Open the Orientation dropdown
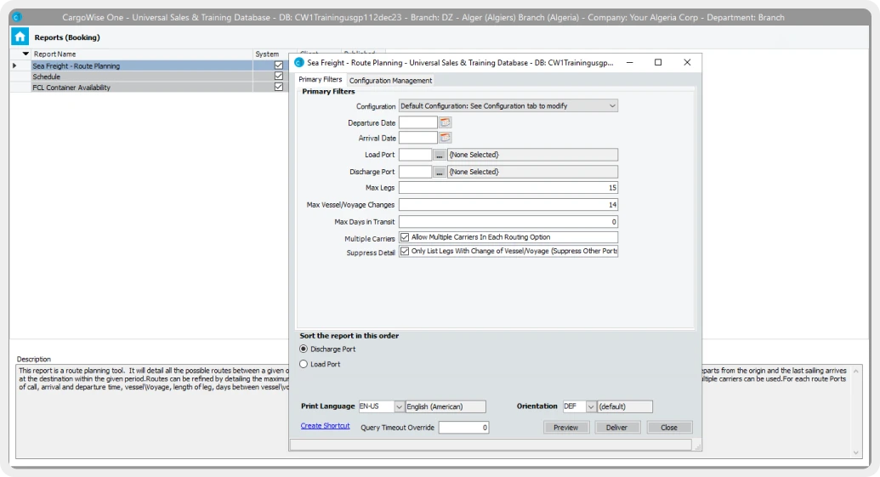Image resolution: width=880 pixels, height=477 pixels. click(x=591, y=406)
